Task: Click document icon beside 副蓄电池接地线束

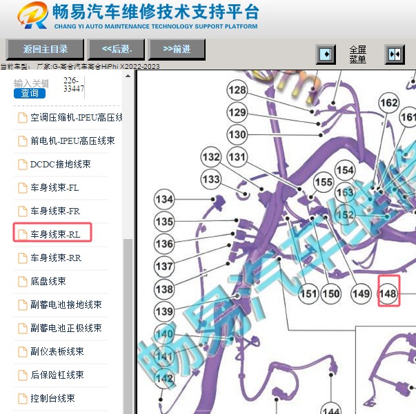Action: (x=23, y=304)
